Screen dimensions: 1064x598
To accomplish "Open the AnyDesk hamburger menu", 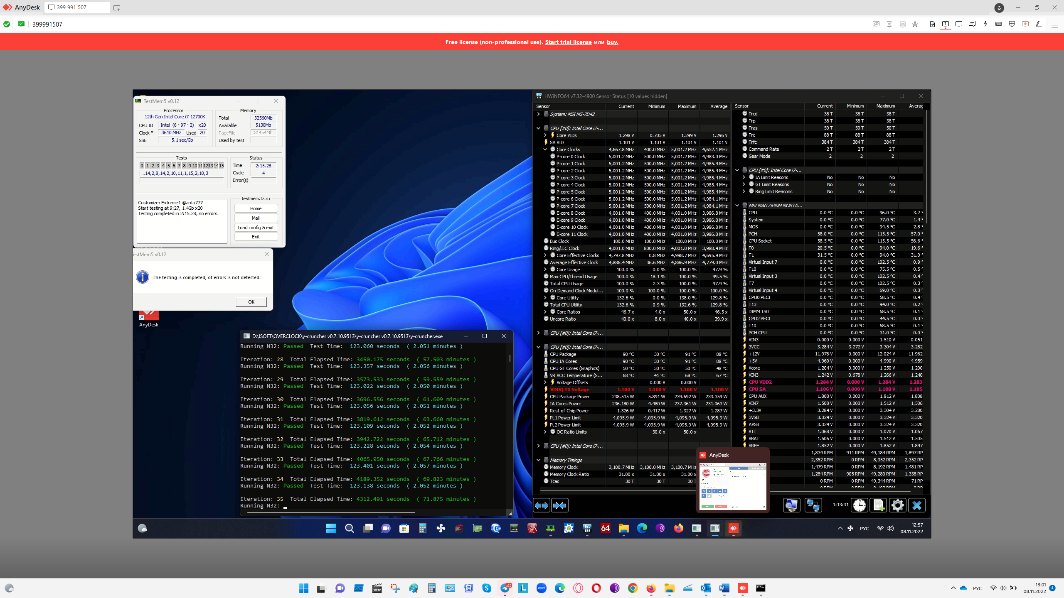I will click(1054, 24).
